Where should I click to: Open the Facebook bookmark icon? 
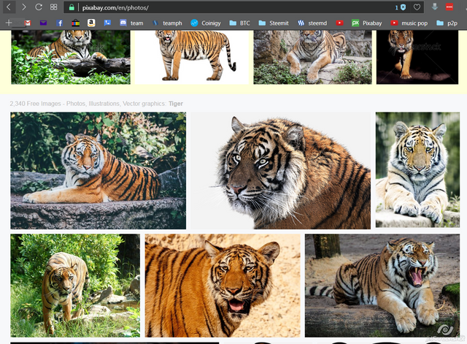pos(60,23)
